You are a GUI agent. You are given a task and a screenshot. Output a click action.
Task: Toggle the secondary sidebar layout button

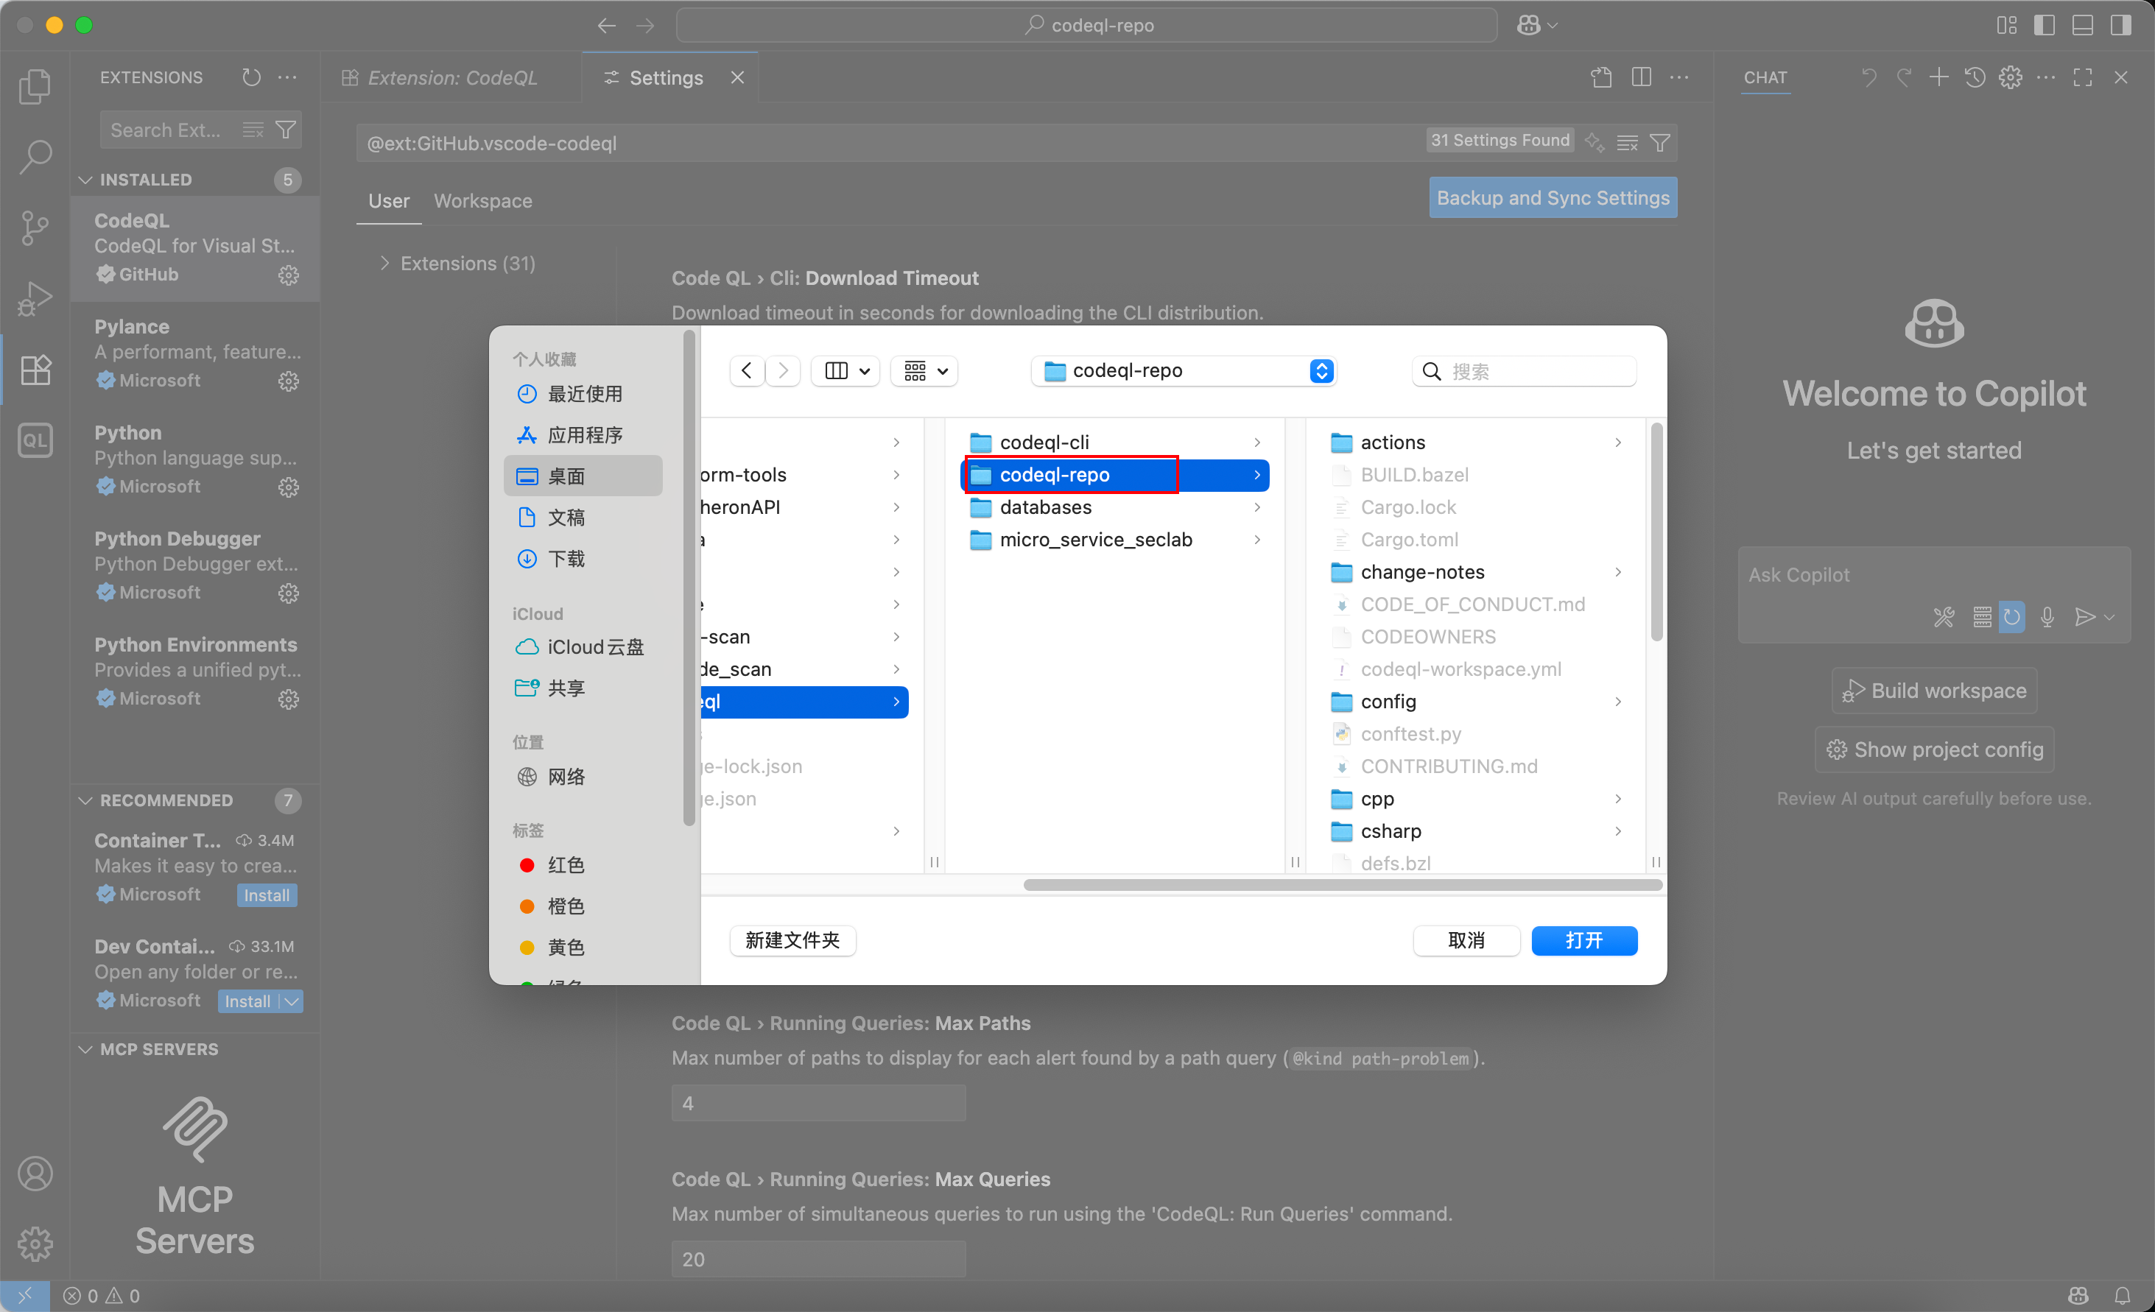coord(2120,25)
